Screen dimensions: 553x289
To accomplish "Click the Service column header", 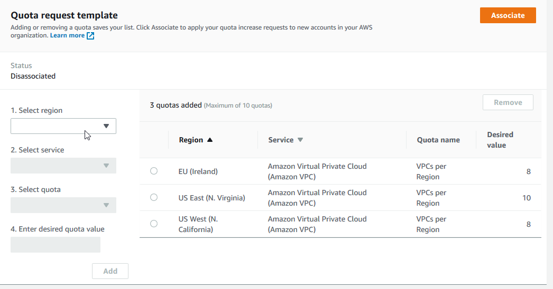I will [x=281, y=140].
